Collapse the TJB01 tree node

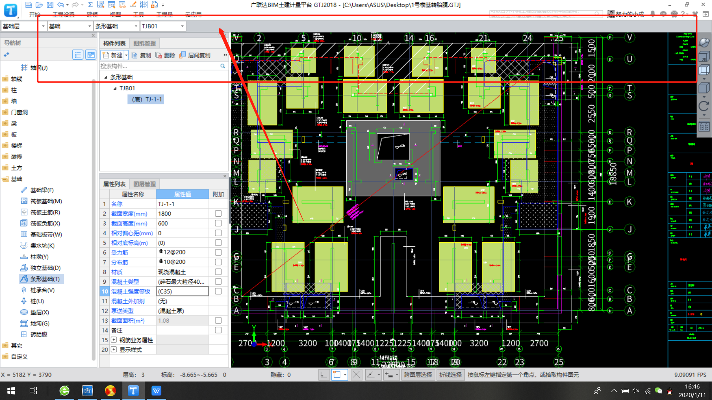point(115,88)
